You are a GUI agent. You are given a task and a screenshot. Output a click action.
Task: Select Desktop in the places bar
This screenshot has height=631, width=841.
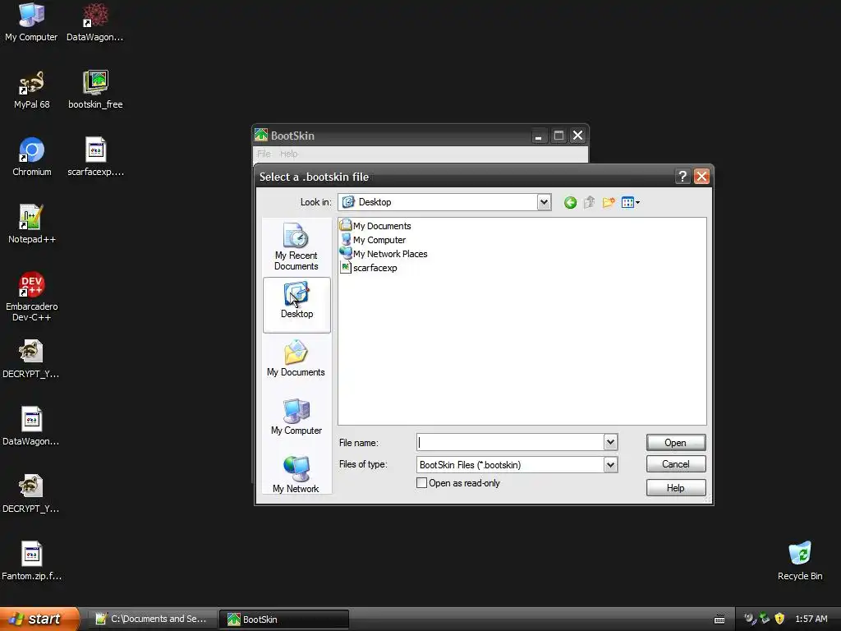click(x=296, y=305)
